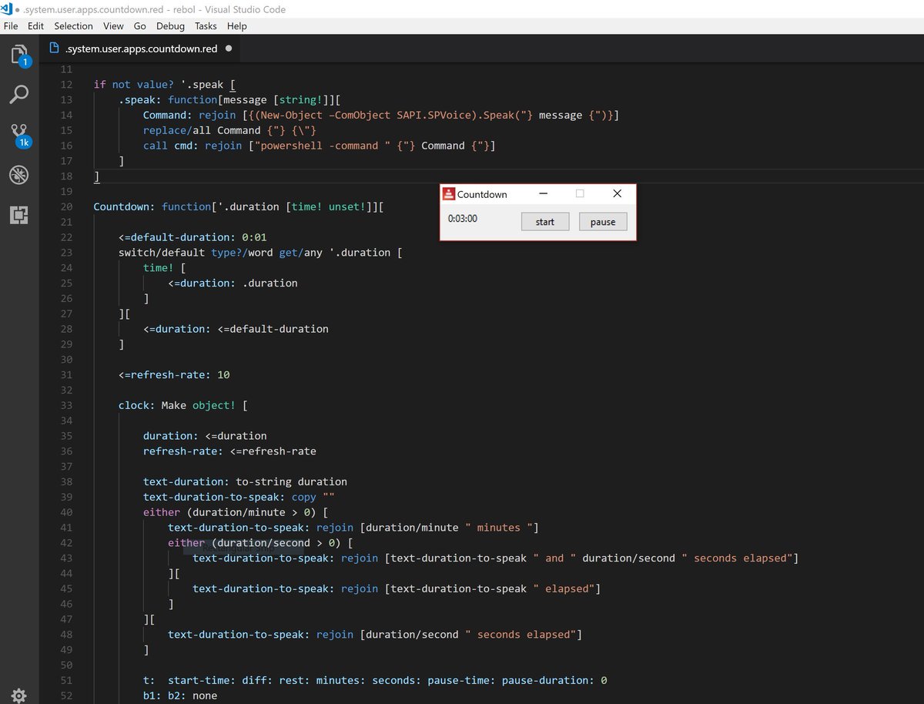Click the VS Code logo in title bar
Image resolution: width=924 pixels, height=704 pixels.
(8, 8)
